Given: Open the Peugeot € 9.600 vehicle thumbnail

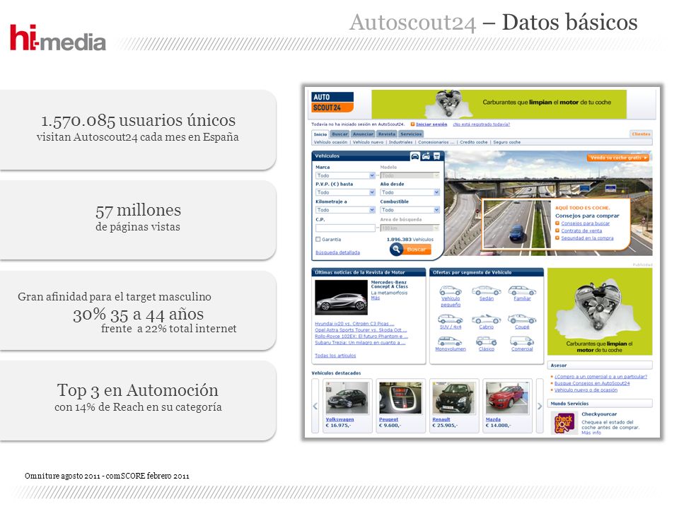Looking at the screenshot, I should click(400, 398).
